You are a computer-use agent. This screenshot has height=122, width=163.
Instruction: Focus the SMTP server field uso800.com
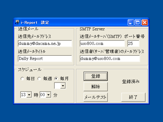[102, 44]
